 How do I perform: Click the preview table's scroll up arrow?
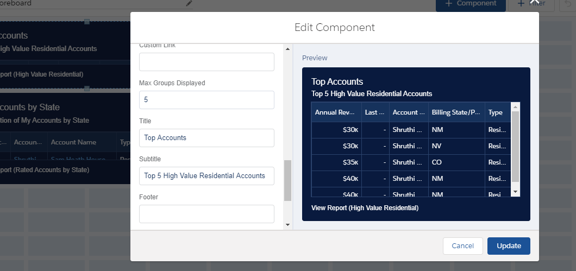pyautogui.click(x=516, y=106)
